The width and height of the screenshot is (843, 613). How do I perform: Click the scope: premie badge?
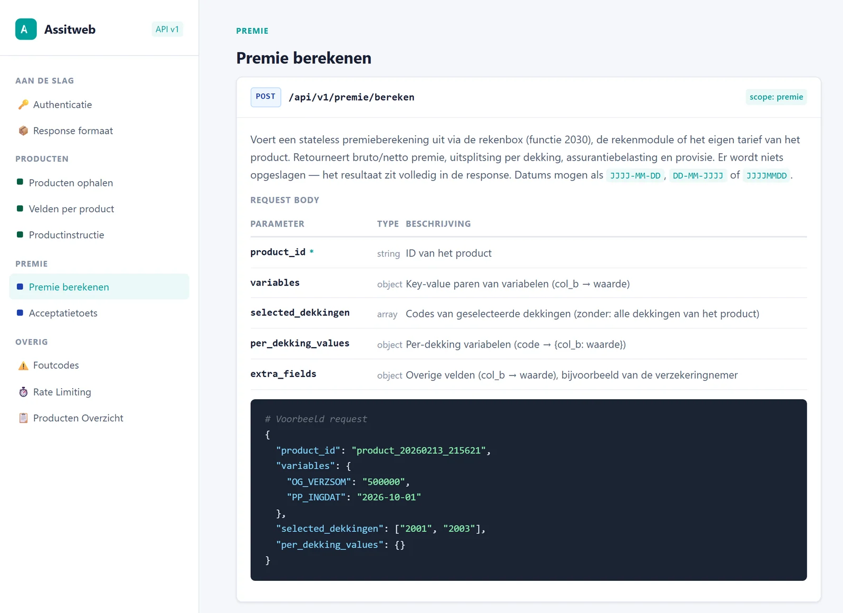tap(776, 97)
